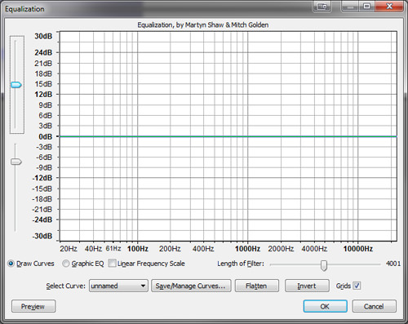Click the lower dB range slider thumb
Viewport: 408px width, 324px height.
[x=16, y=162]
